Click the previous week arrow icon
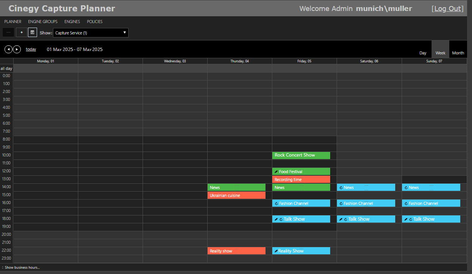This screenshot has width=472, height=274. (x=8, y=49)
